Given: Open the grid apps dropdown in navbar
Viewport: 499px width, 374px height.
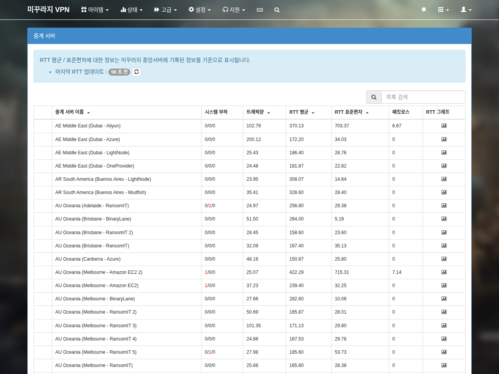Looking at the screenshot, I should 443,10.
